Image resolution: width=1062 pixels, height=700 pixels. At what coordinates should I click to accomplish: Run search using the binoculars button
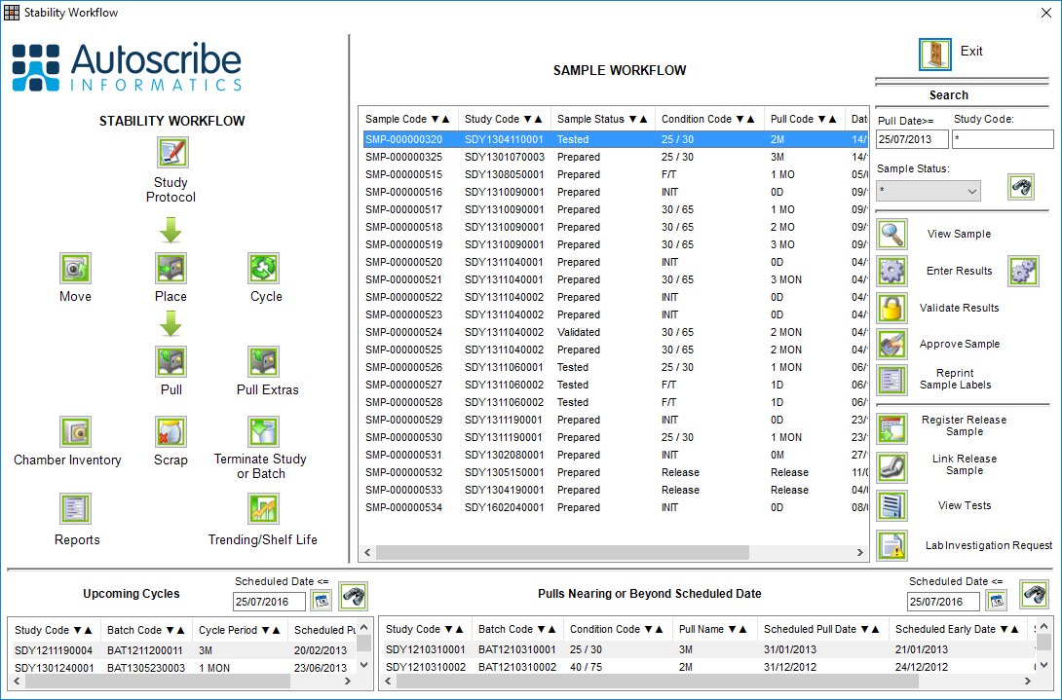click(1021, 186)
